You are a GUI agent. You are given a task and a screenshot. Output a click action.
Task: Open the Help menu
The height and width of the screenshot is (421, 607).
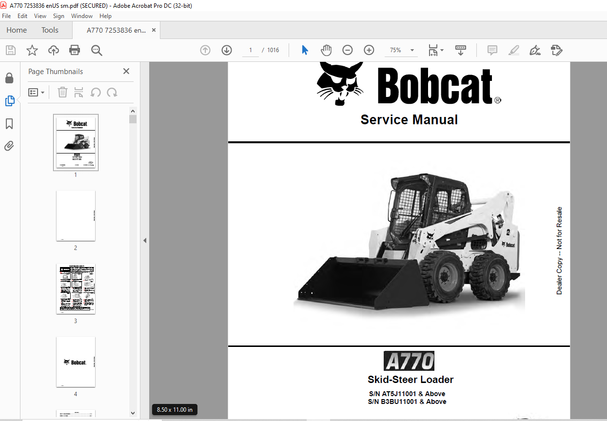[105, 16]
